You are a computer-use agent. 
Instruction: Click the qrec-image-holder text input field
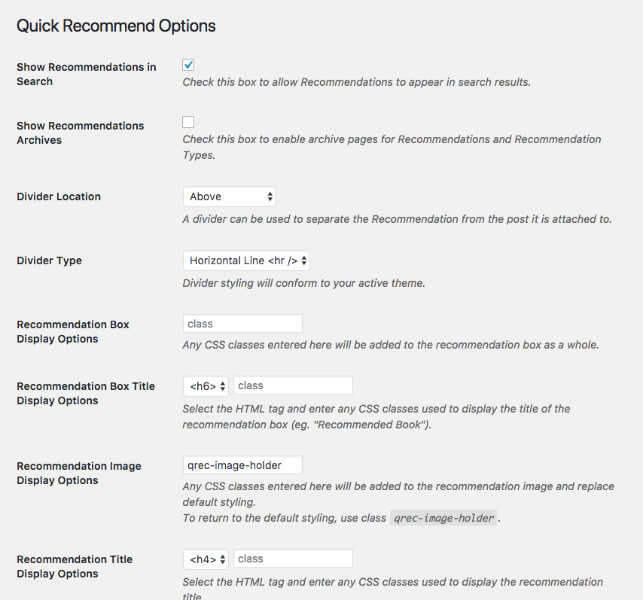[x=242, y=465]
